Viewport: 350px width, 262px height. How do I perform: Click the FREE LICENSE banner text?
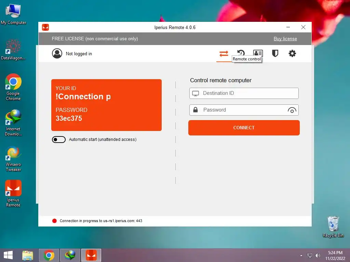pyautogui.click(x=95, y=39)
